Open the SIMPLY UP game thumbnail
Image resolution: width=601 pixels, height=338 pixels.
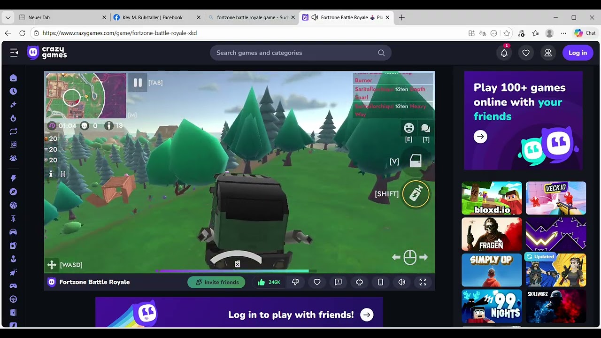(492, 270)
